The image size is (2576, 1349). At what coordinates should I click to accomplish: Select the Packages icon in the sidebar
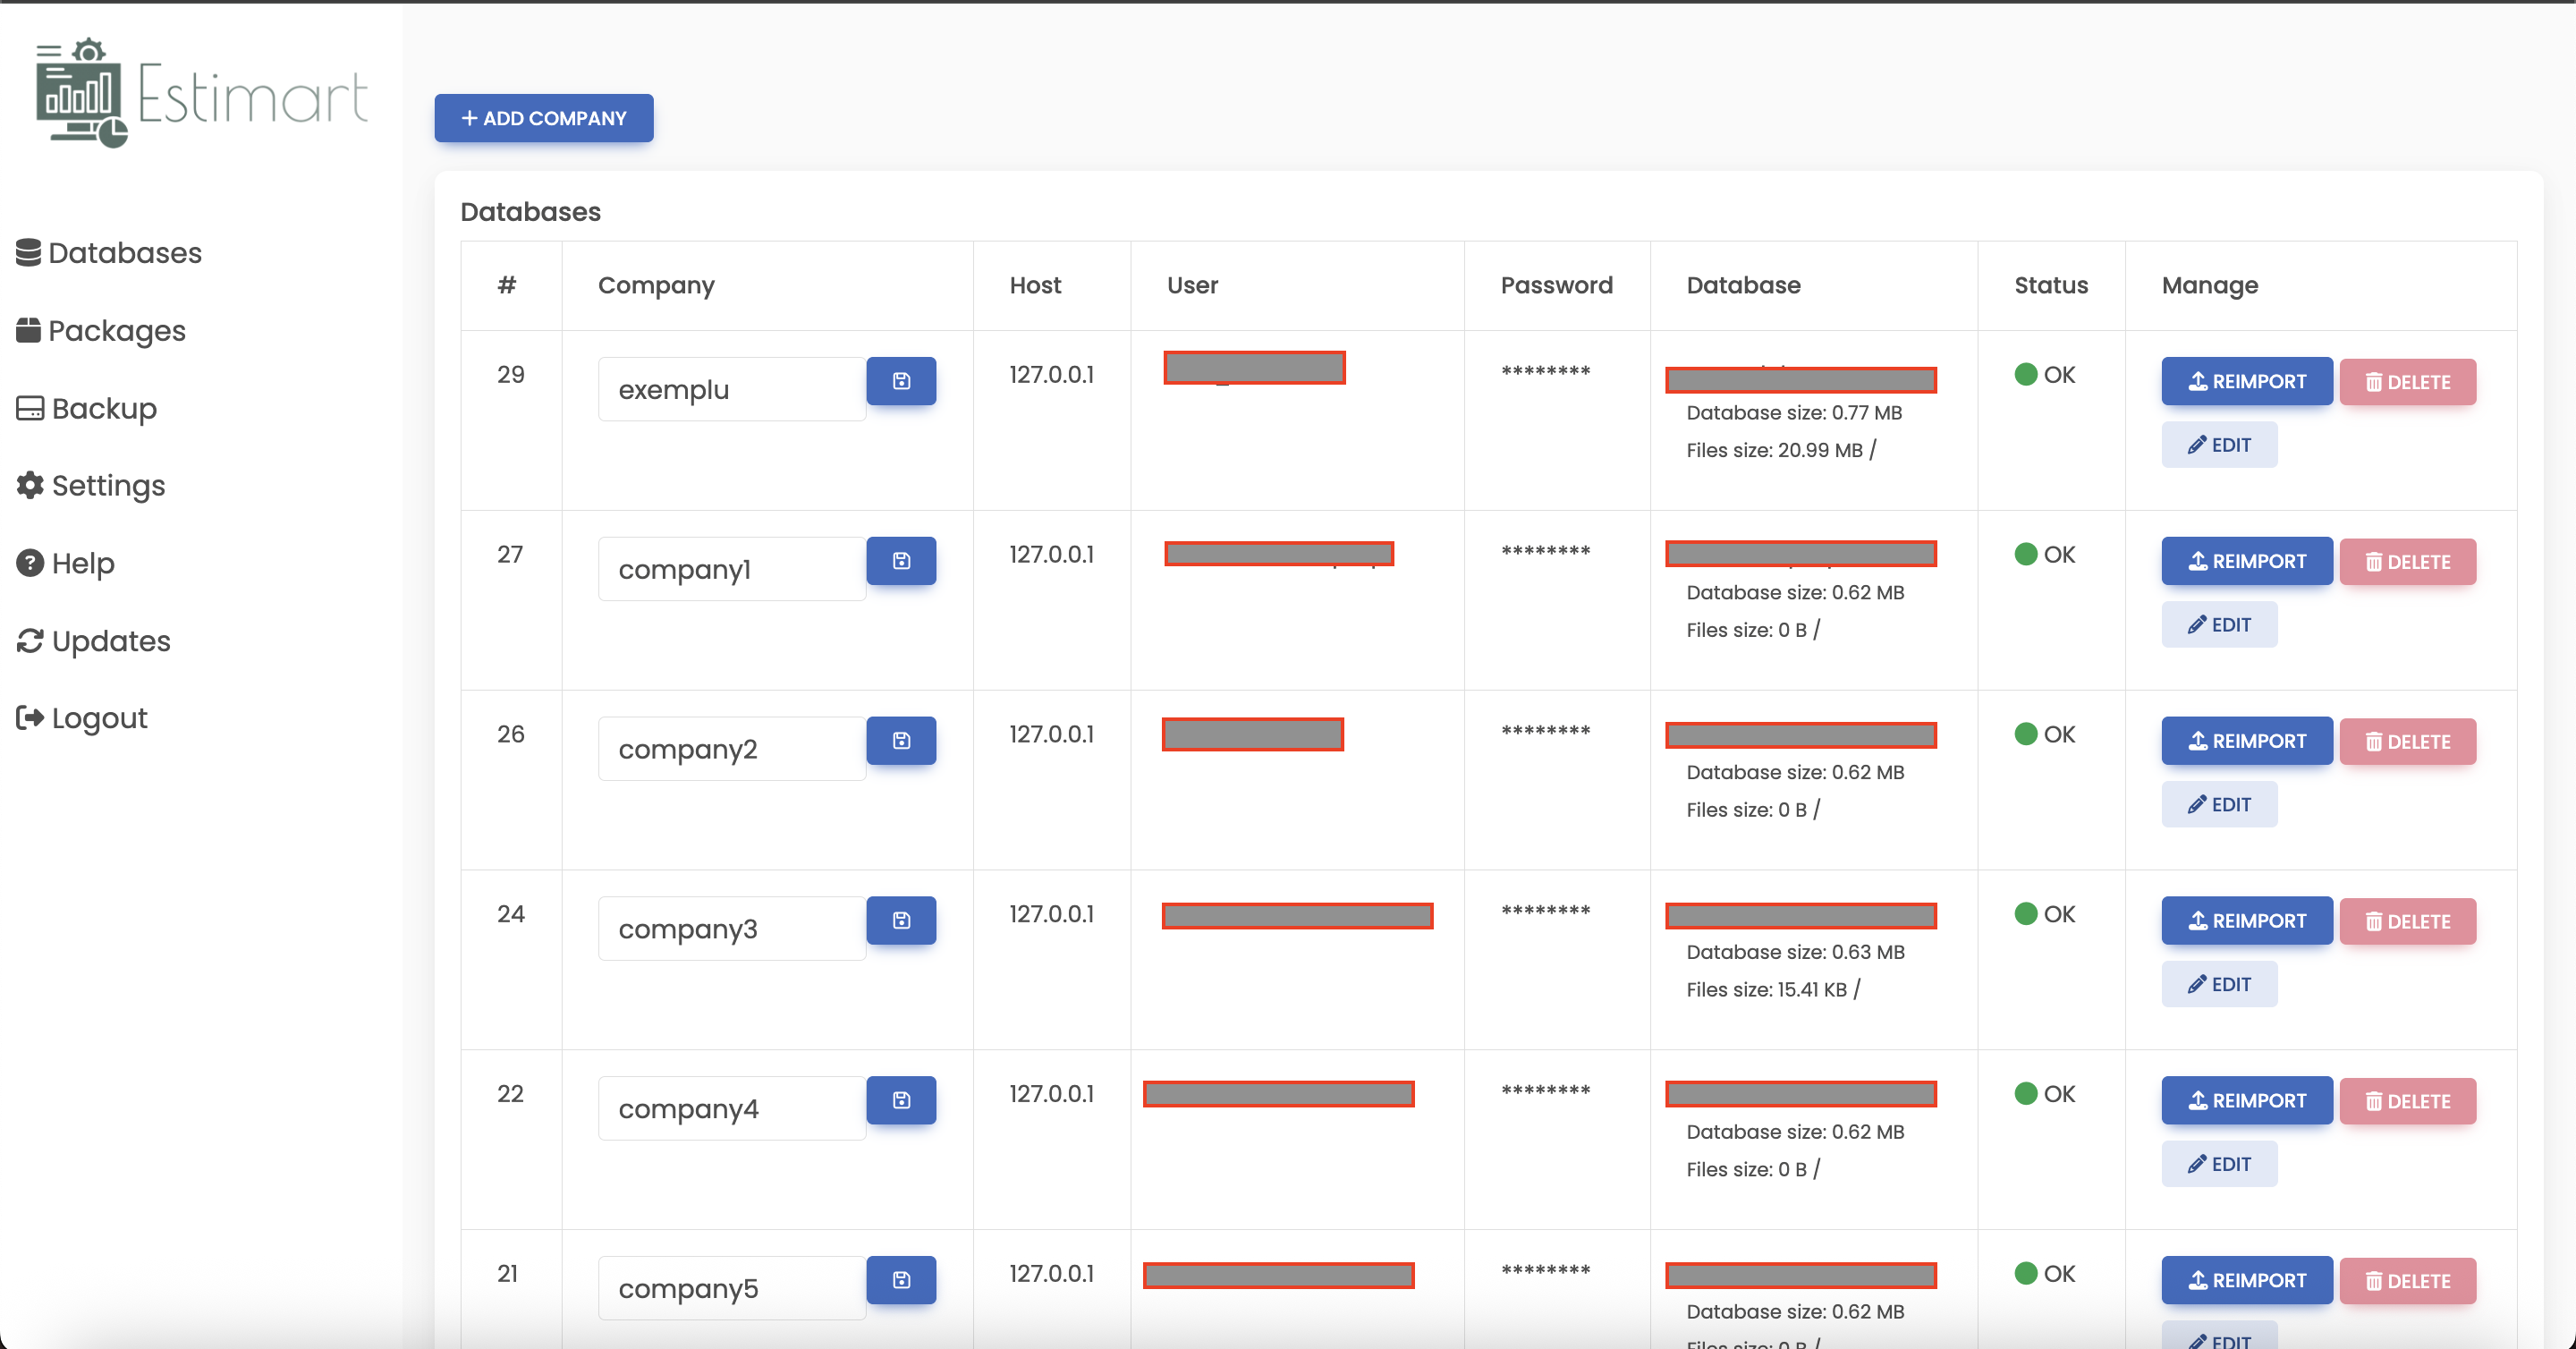[x=29, y=330]
